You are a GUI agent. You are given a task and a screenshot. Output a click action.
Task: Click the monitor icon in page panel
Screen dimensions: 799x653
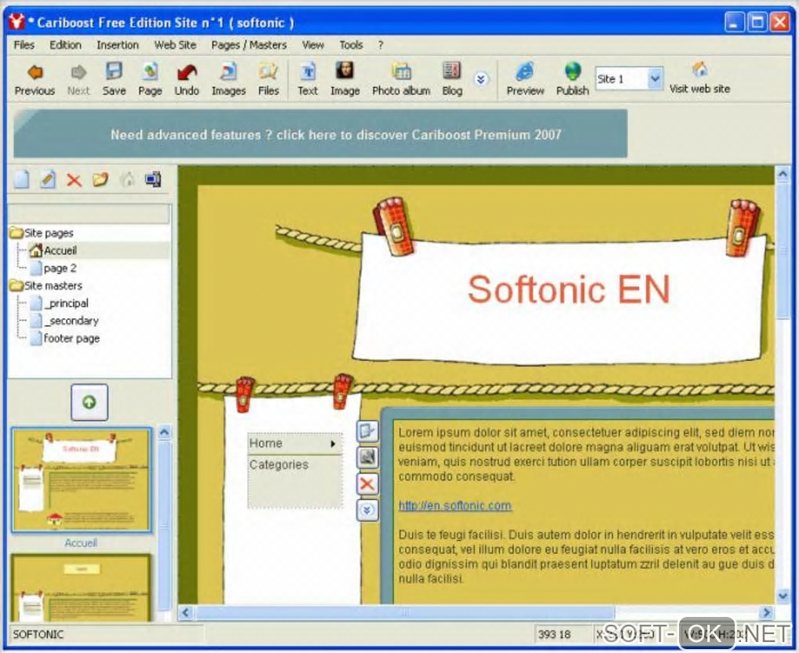153,180
